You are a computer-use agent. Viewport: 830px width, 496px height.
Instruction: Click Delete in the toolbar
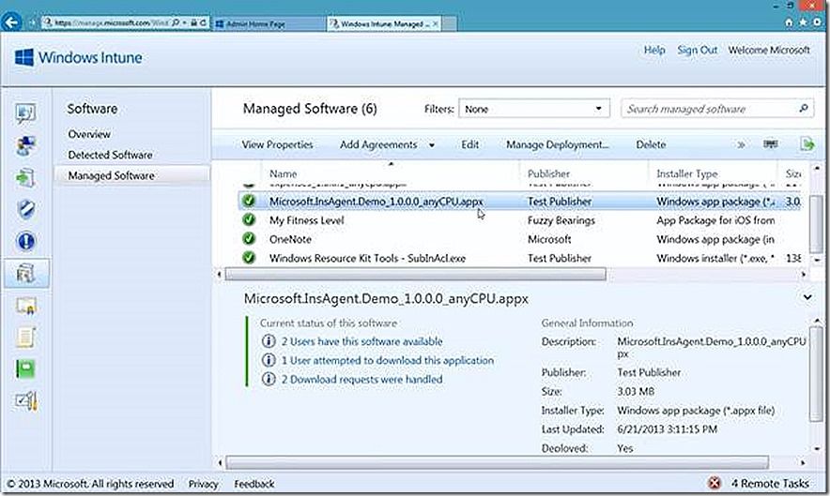(x=651, y=144)
